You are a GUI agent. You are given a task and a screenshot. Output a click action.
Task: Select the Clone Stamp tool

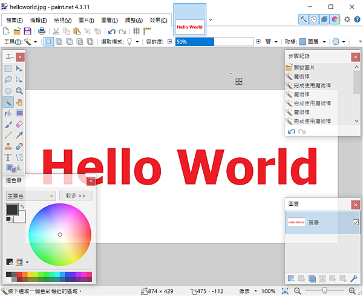8,146
